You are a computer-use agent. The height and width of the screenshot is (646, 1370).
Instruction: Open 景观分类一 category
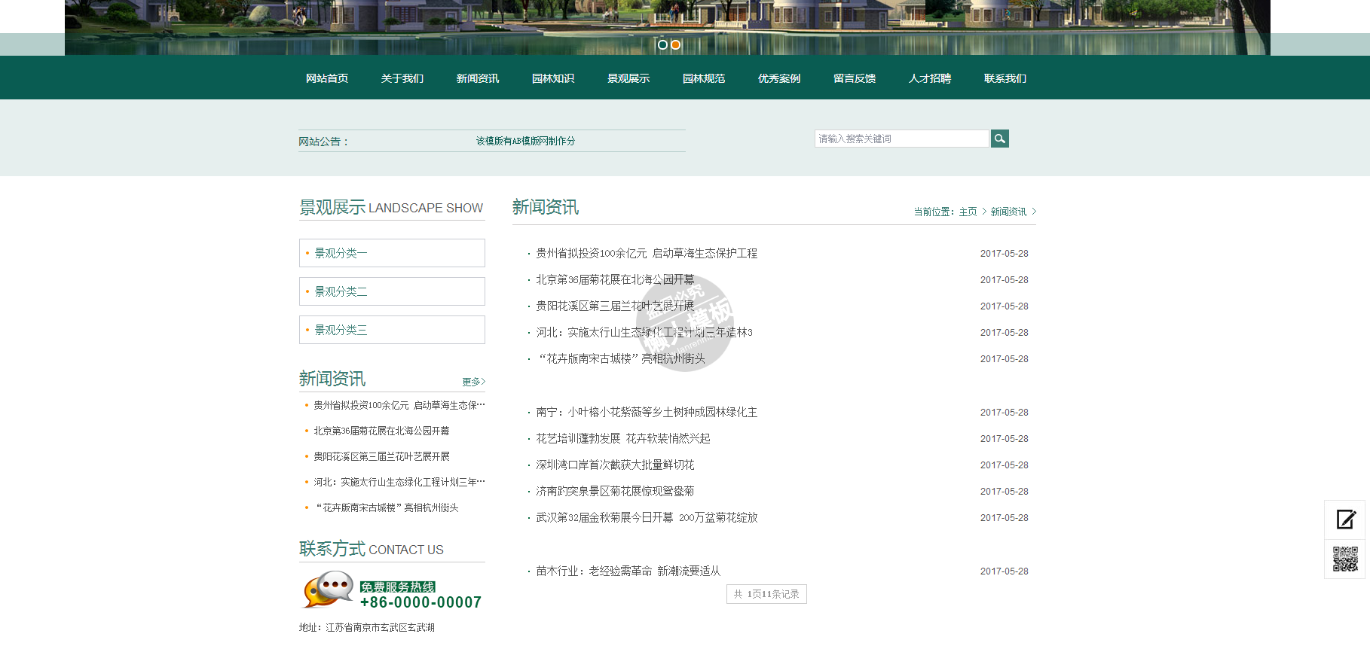click(x=341, y=253)
